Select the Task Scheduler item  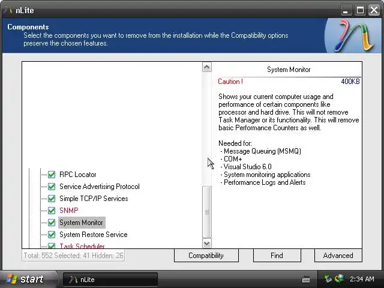[x=82, y=246]
